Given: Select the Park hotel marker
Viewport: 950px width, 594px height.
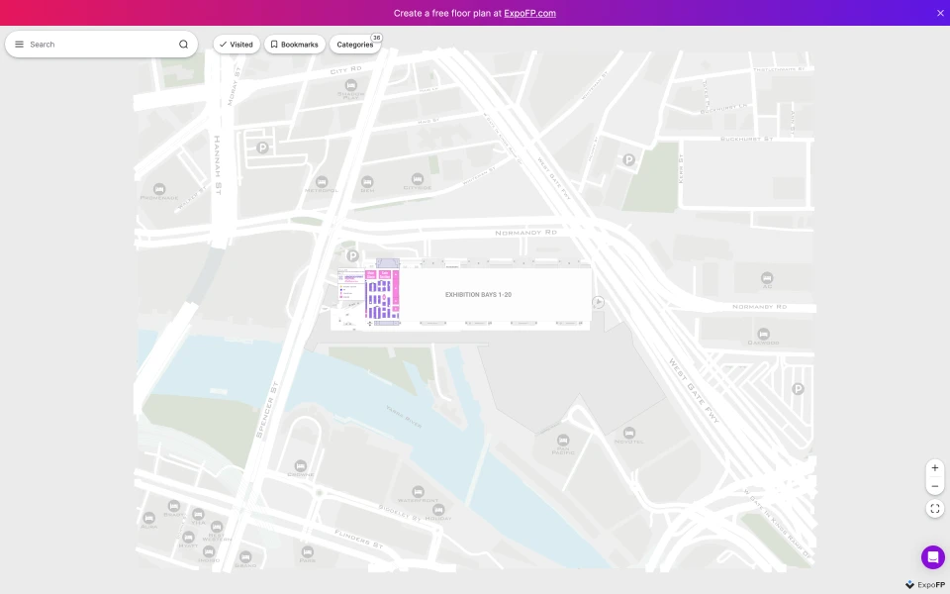Looking at the screenshot, I should (307, 551).
